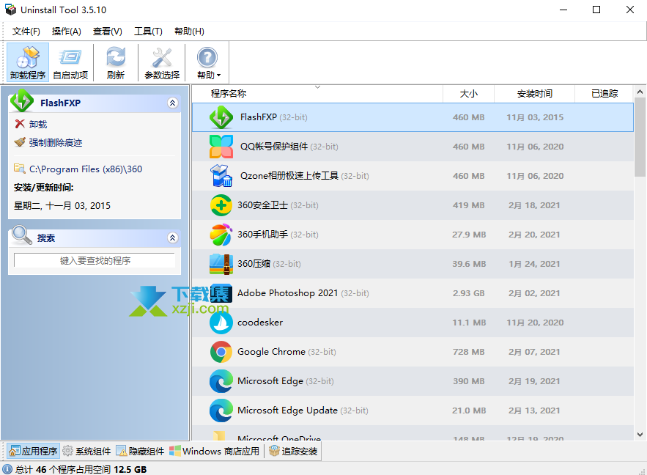
Task: Focus the 键入要查找的程序 search field
Action: coord(95,260)
